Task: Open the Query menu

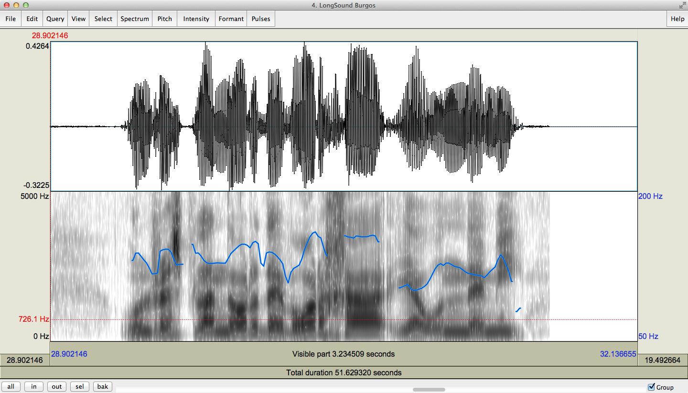Action: tap(55, 19)
